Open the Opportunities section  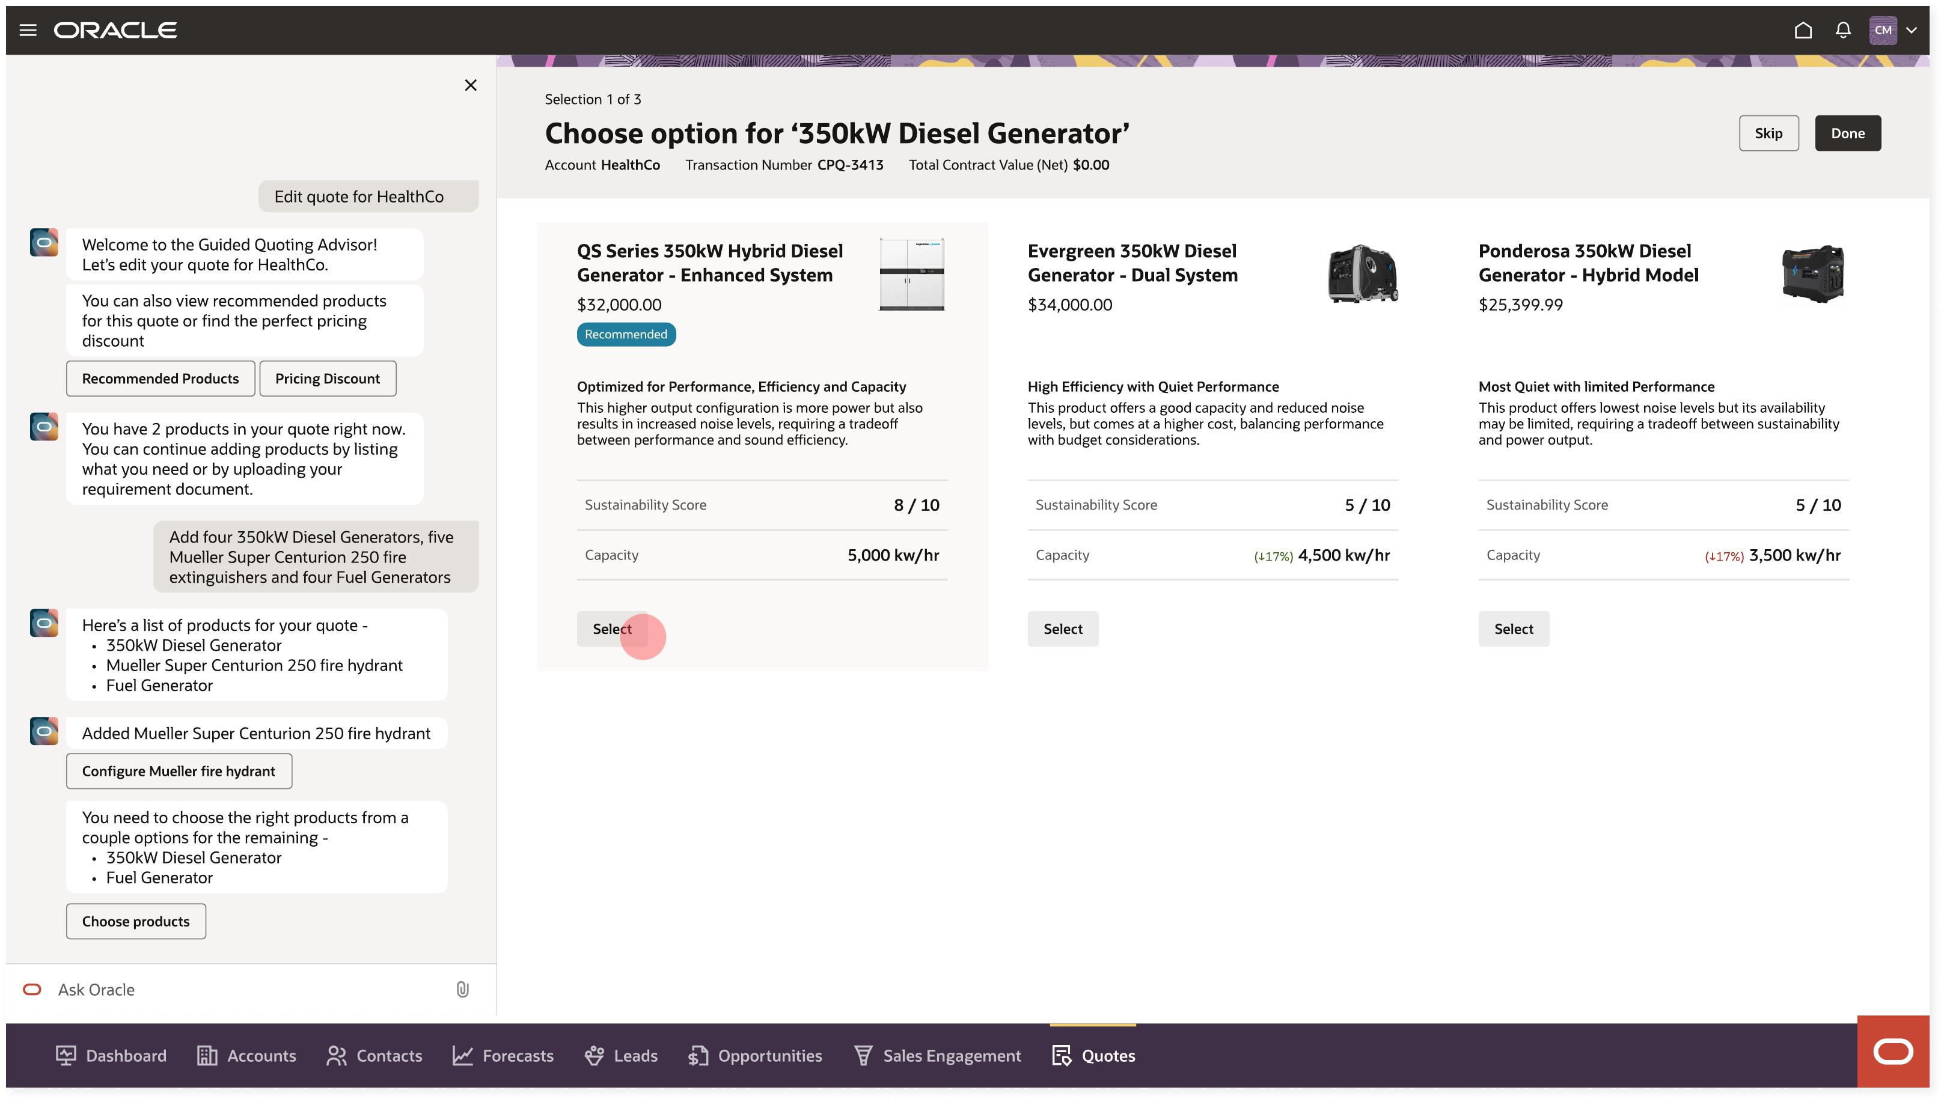[754, 1055]
